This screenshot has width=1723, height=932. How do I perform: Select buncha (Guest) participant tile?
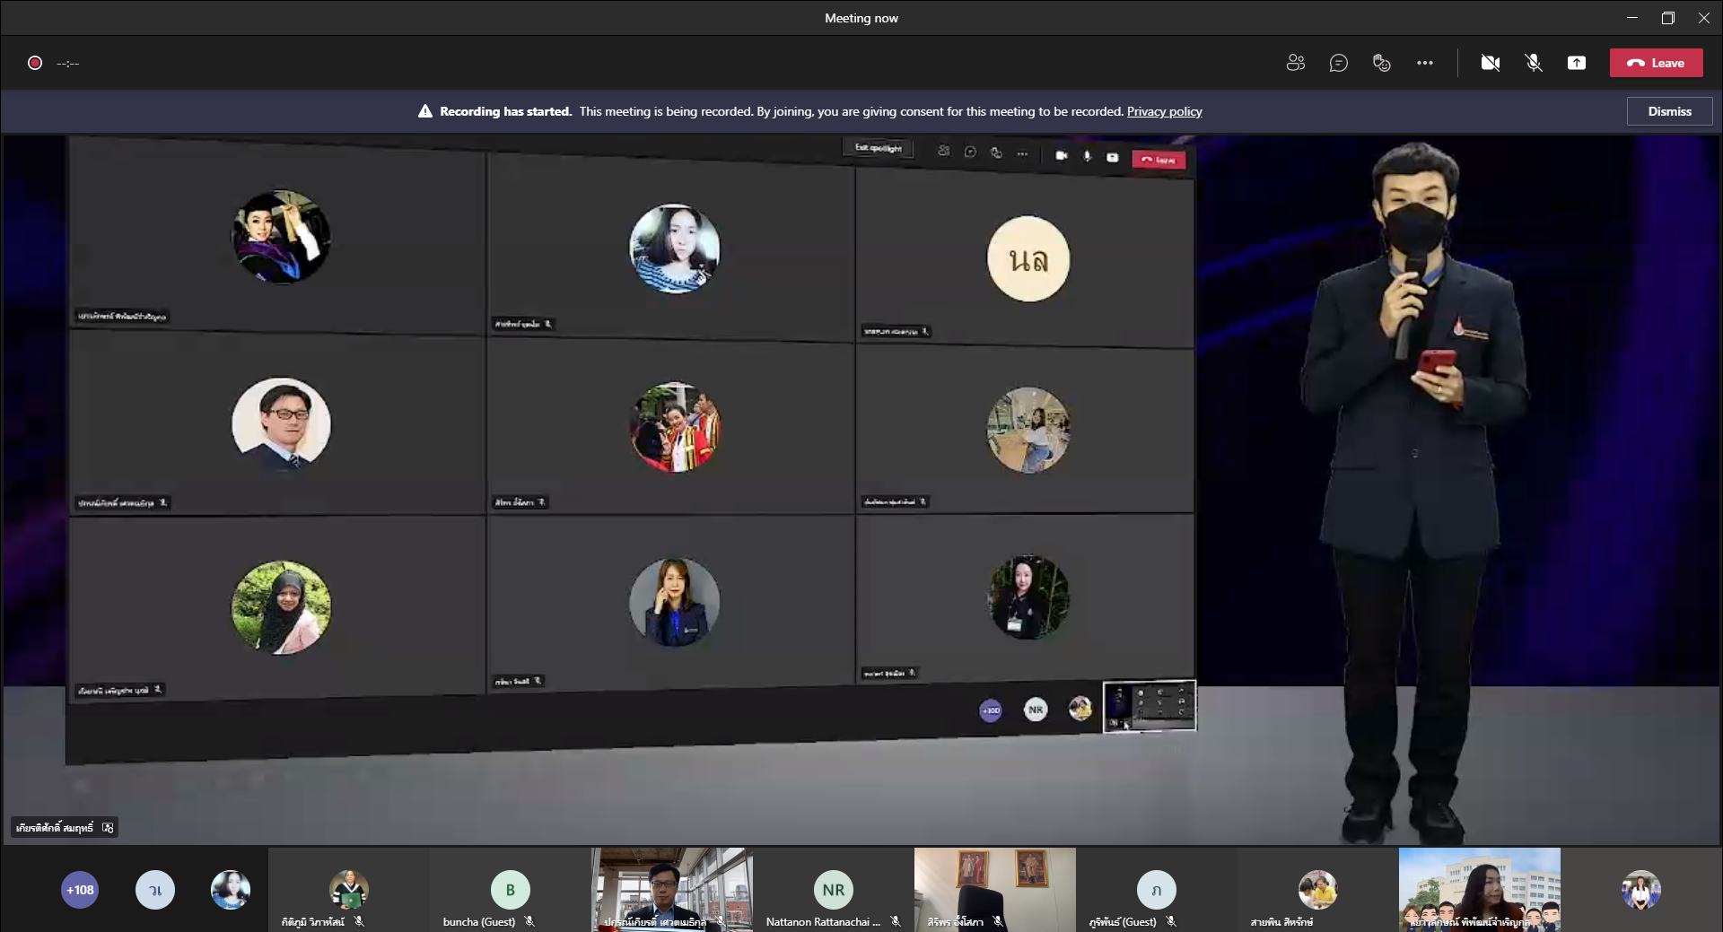pyautogui.click(x=511, y=890)
